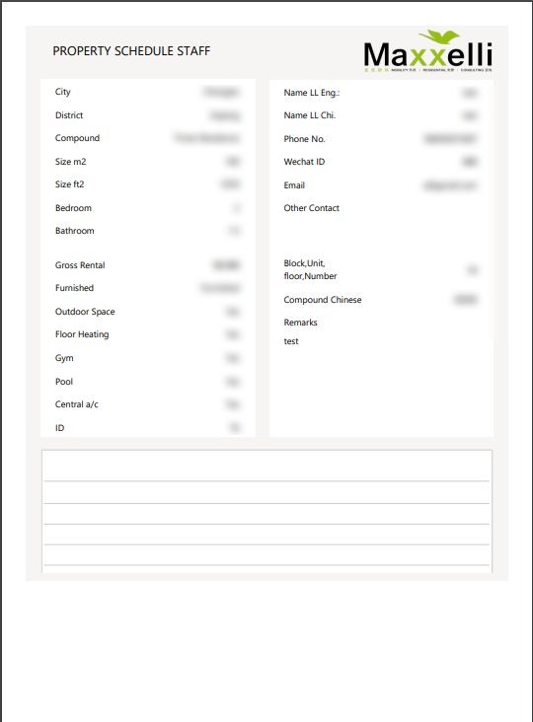Click the Outdoor Space label
The image size is (533, 722).
click(x=85, y=312)
